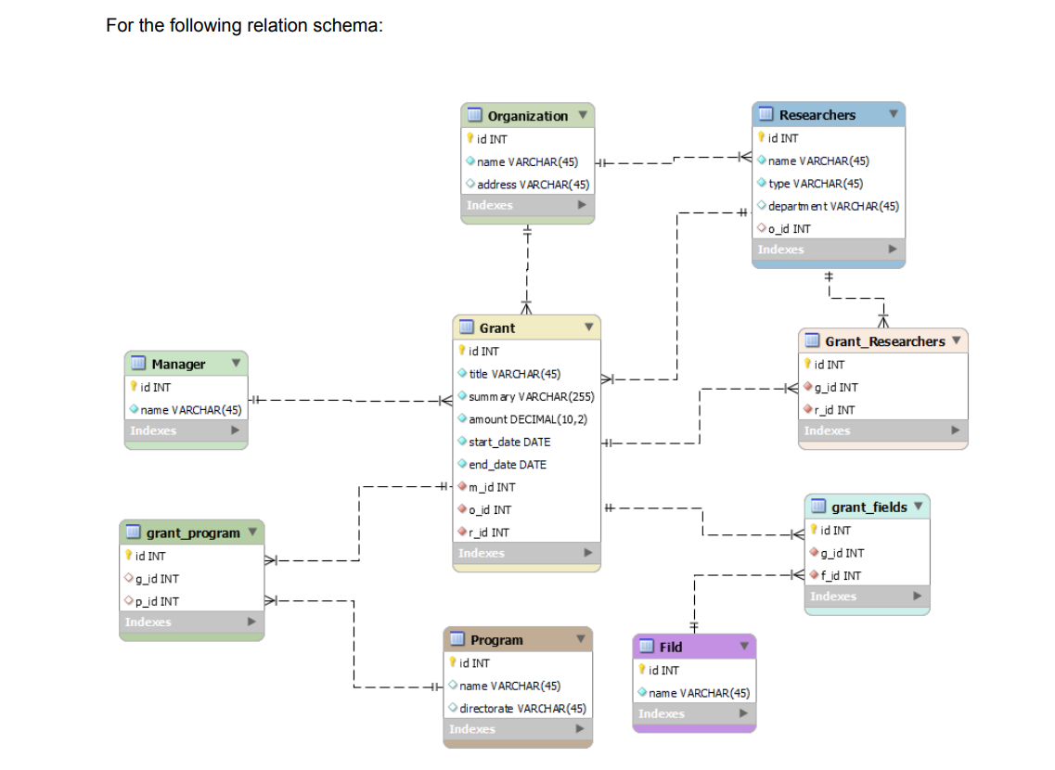Click the diamond icon beside Organization address

coord(470,184)
